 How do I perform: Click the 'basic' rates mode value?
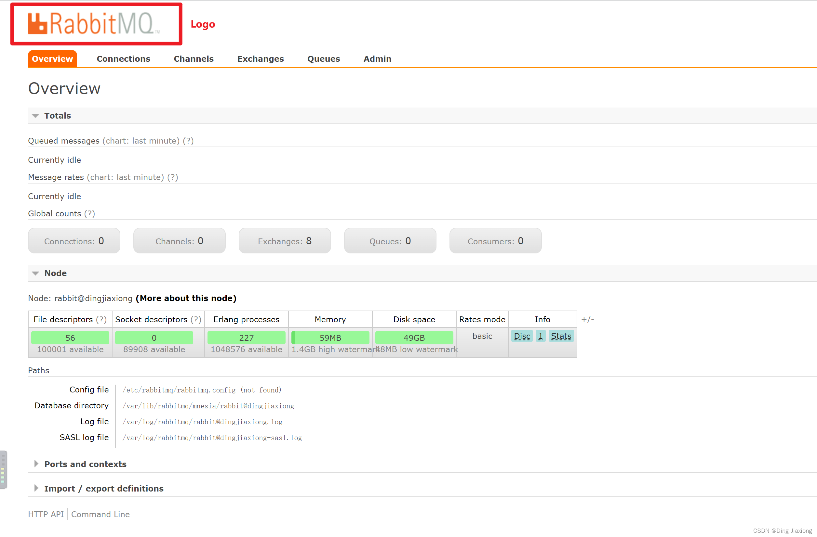(x=482, y=336)
